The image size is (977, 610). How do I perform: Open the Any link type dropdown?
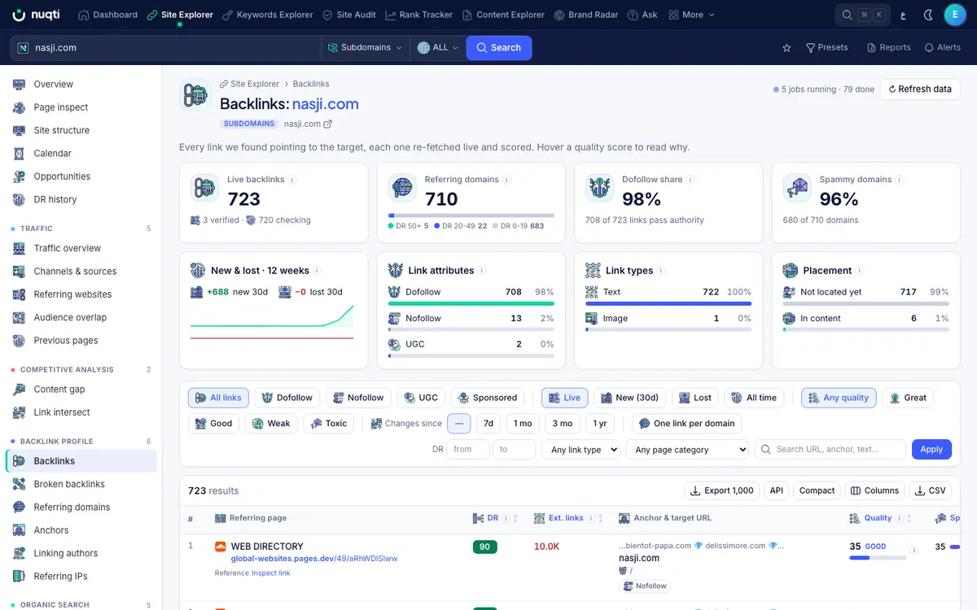click(x=582, y=450)
